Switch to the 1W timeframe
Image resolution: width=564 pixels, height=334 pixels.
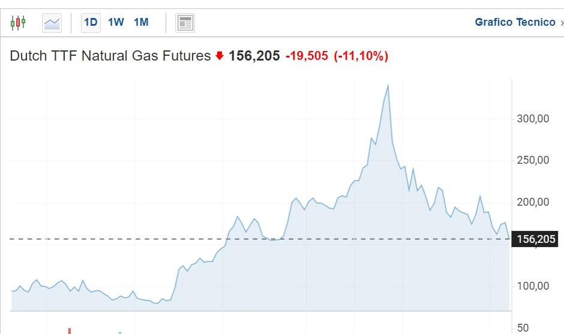click(116, 23)
